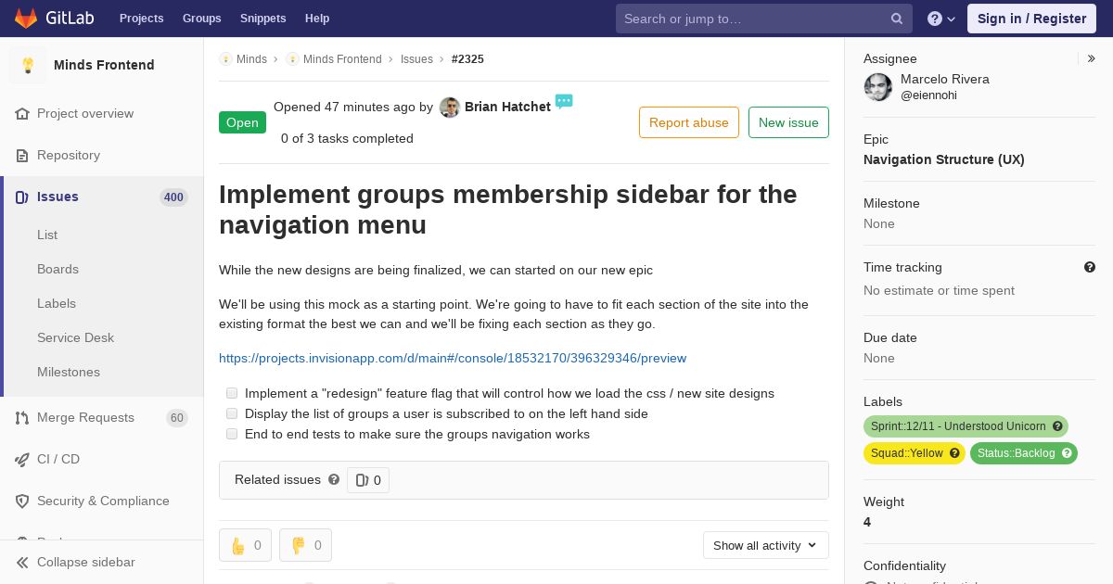The width and height of the screenshot is (1113, 584).
Task: Open the Show all activity dropdown
Action: coord(765,545)
